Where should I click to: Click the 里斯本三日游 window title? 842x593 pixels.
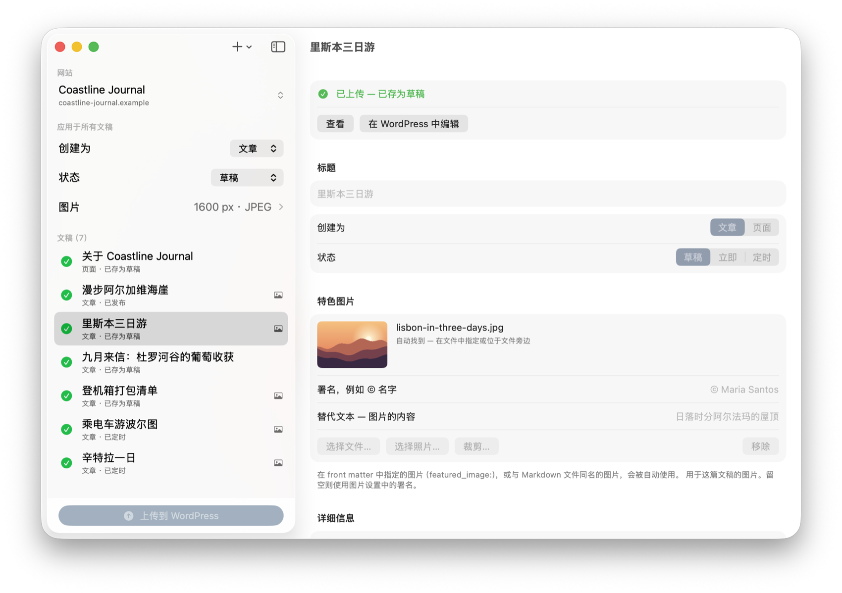point(342,47)
